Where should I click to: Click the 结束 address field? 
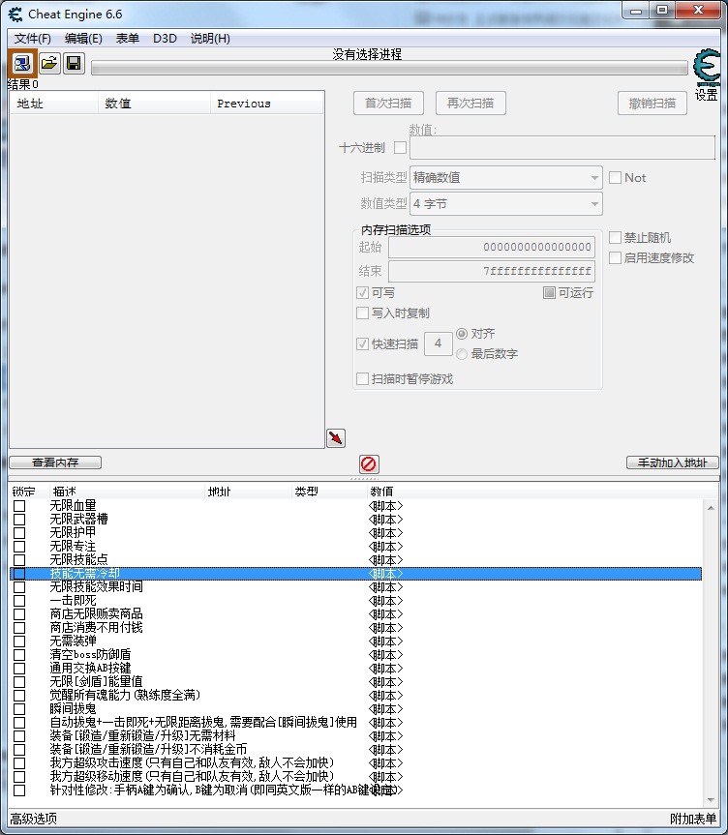(492, 271)
